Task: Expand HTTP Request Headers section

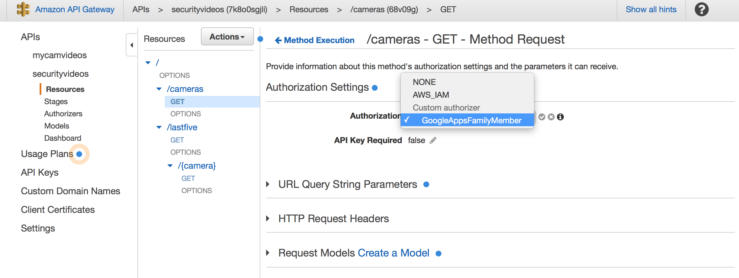Action: click(268, 219)
